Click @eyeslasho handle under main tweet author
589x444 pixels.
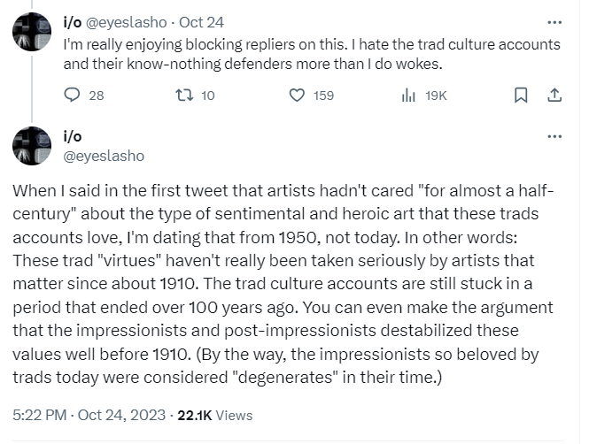point(103,156)
